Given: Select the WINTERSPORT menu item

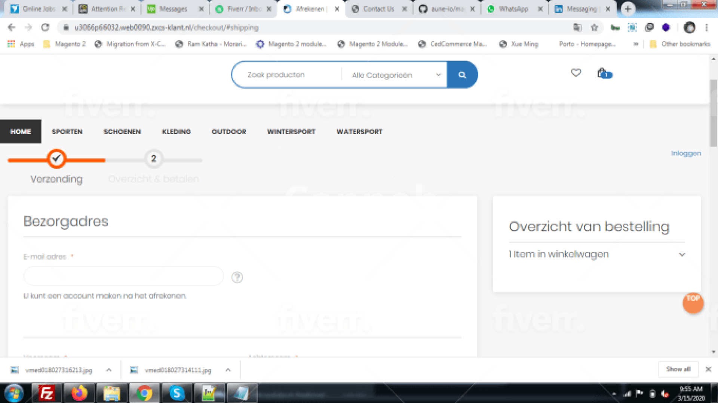Looking at the screenshot, I should [x=291, y=131].
